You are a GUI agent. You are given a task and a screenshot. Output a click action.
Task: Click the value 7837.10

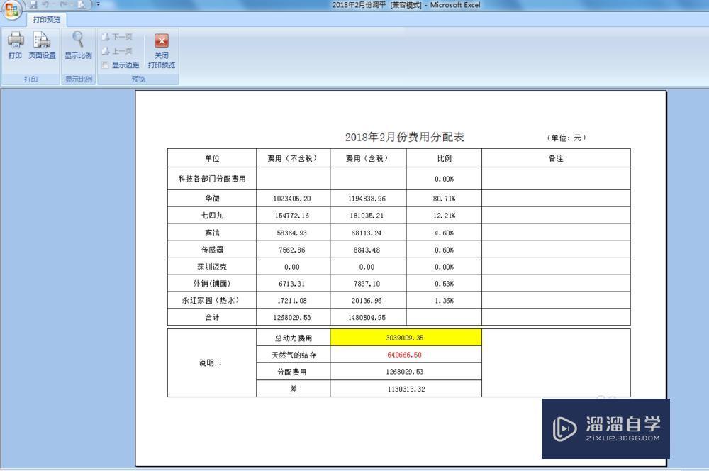click(x=367, y=284)
